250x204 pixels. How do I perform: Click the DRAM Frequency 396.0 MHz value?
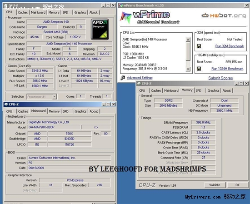pos(203,122)
